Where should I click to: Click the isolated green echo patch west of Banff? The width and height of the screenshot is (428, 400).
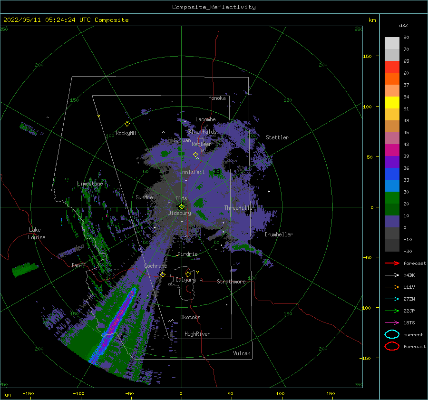(x=25, y=270)
